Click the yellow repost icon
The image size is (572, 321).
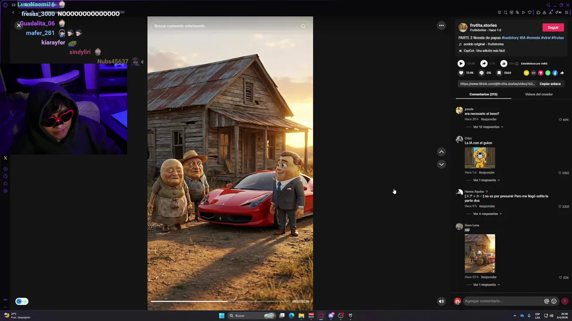point(526,73)
